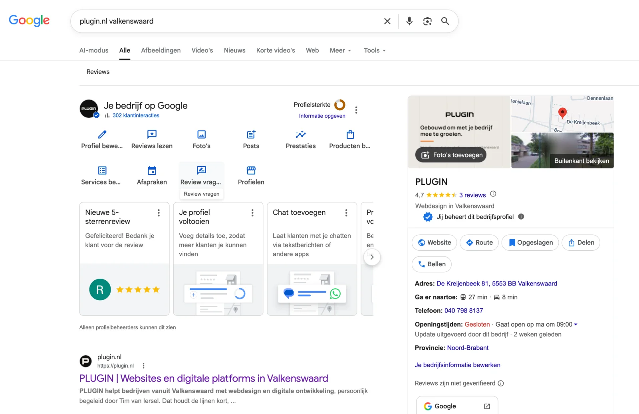This screenshot has width=639, height=414.
Task: Click the Website button in knowledge panel
Action: 434,243
